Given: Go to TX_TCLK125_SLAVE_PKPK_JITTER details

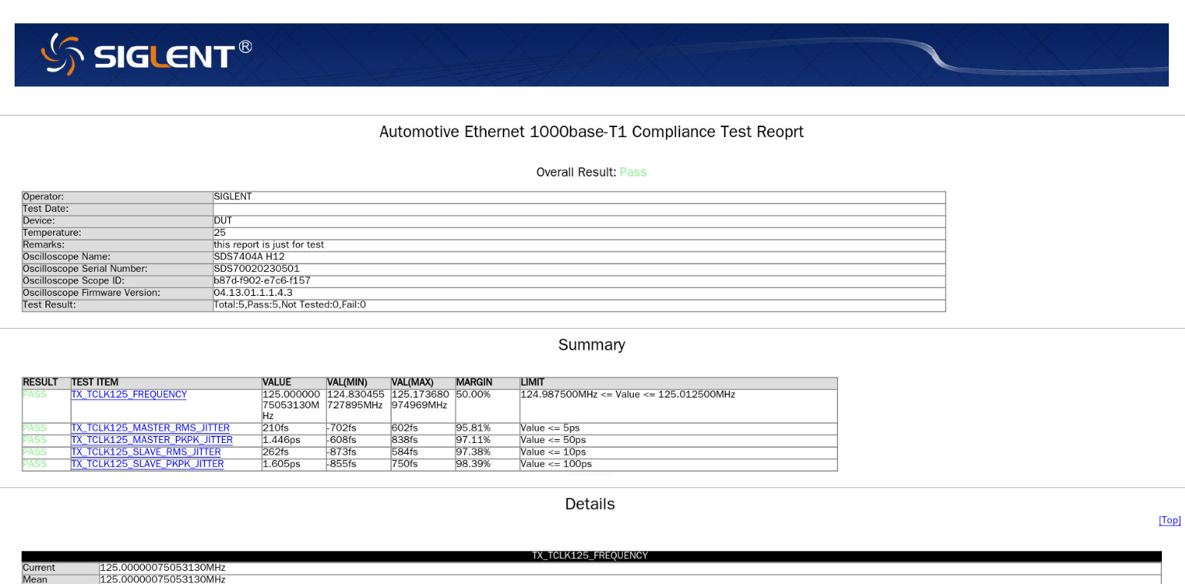Looking at the screenshot, I should 147,465.
